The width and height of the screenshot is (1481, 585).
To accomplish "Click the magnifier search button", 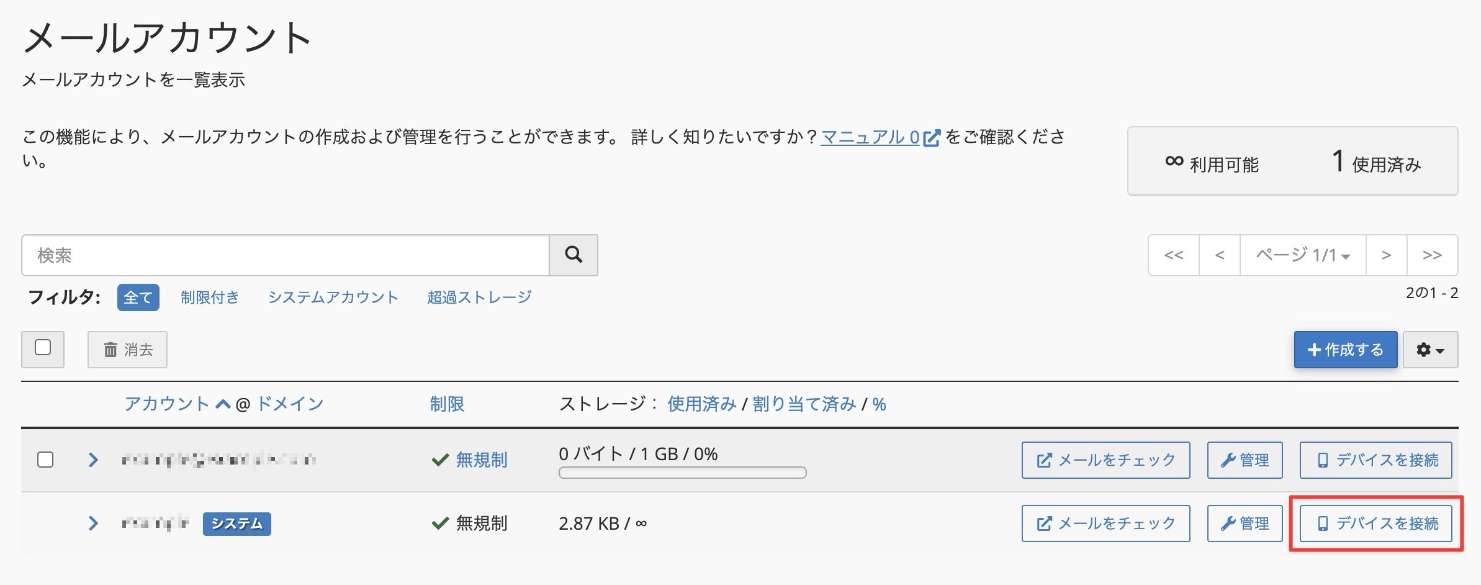I will click(574, 255).
